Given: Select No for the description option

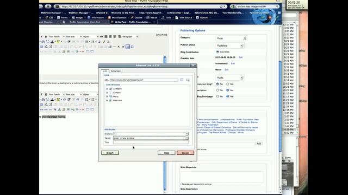Looking at the screenshot, I should pos(217,90).
